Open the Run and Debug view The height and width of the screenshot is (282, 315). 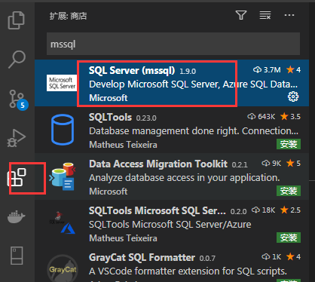(x=17, y=138)
